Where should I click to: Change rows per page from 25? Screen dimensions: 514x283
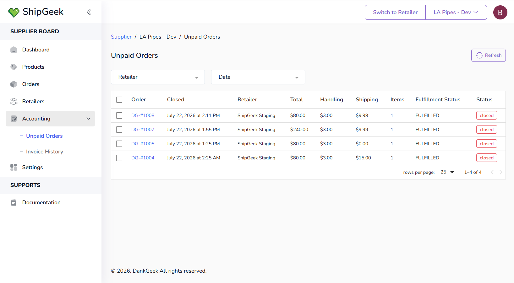tap(447, 172)
